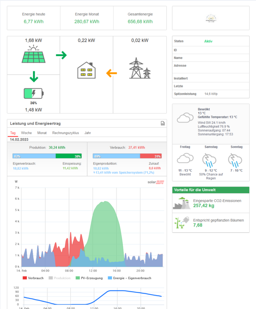Viewport: 256px width, 309px height.
Task: Click the planted trees icon
Action: [x=182, y=223]
